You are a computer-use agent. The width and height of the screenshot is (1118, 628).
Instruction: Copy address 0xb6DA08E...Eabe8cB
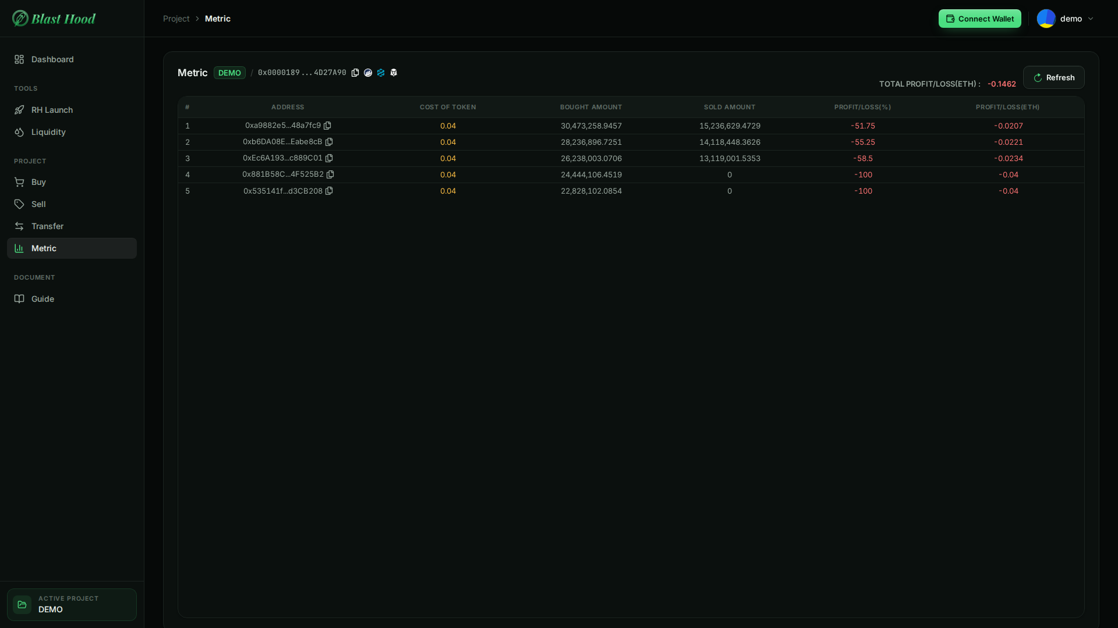point(329,142)
